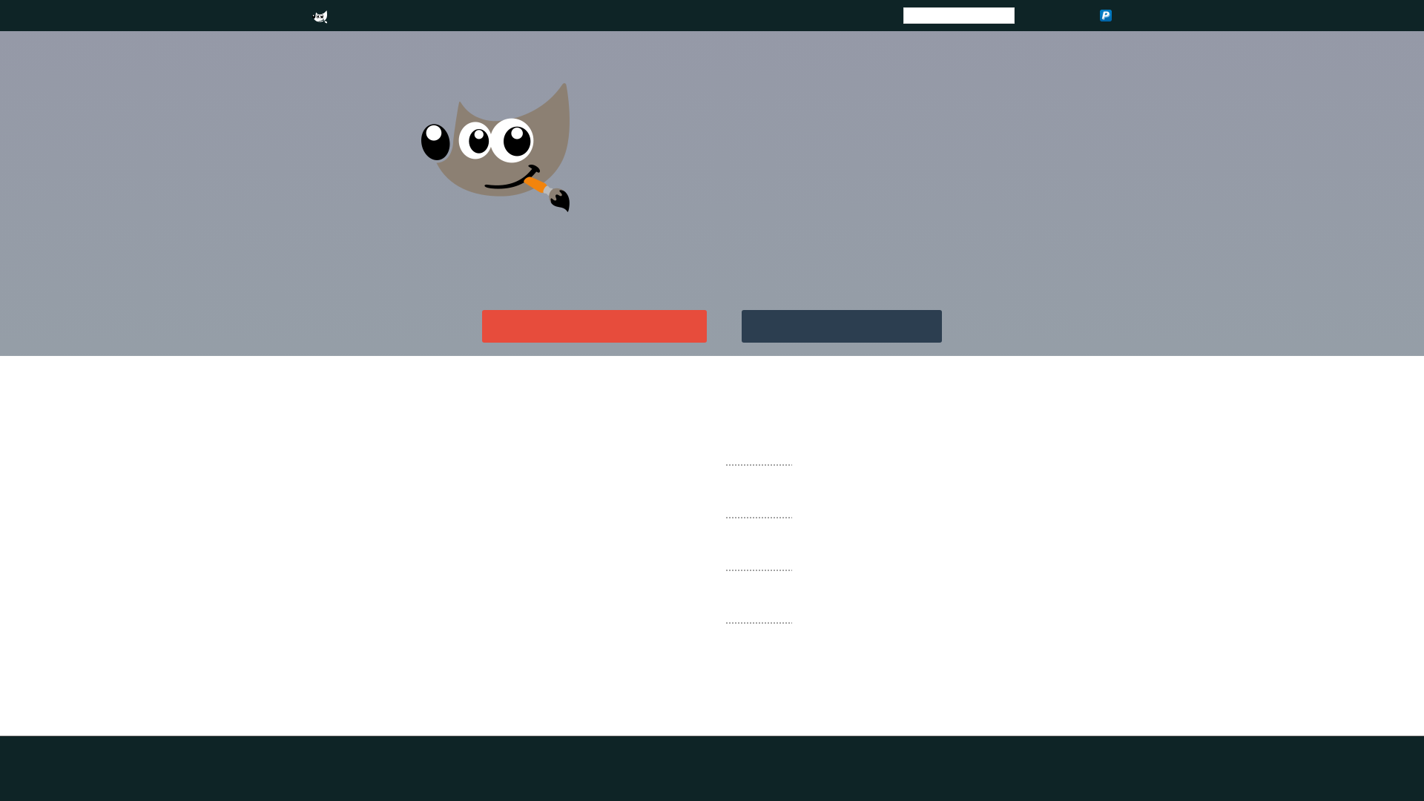Click the black brush tip below Wilber
Screen dimensions: 1424x801
561,200
